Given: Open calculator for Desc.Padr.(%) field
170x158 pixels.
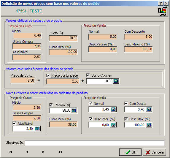Looking at the screenshot, I should (113, 125).
